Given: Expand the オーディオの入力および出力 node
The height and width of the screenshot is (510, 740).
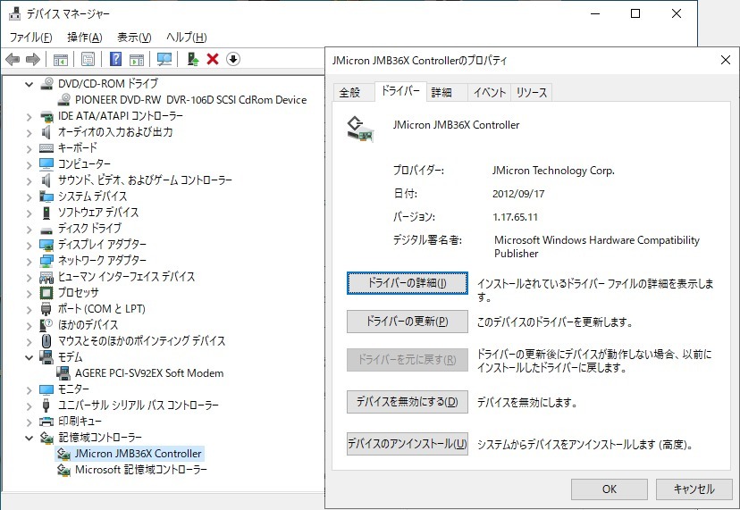Looking at the screenshot, I should tap(29, 132).
